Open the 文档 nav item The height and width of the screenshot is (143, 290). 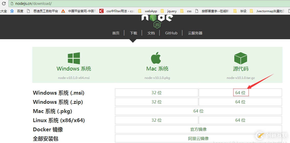(151, 33)
